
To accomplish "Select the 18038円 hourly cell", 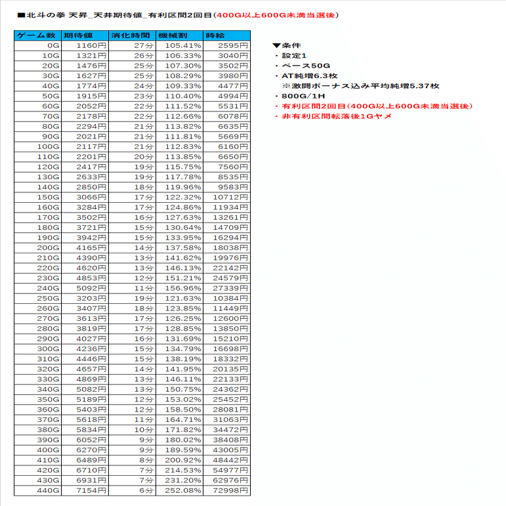I will [x=226, y=248].
